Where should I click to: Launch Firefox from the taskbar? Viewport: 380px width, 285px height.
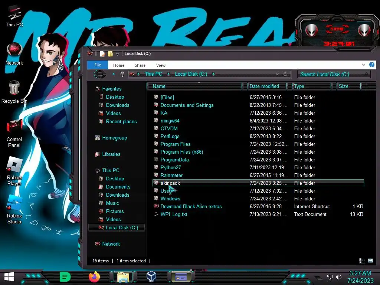pos(94,277)
